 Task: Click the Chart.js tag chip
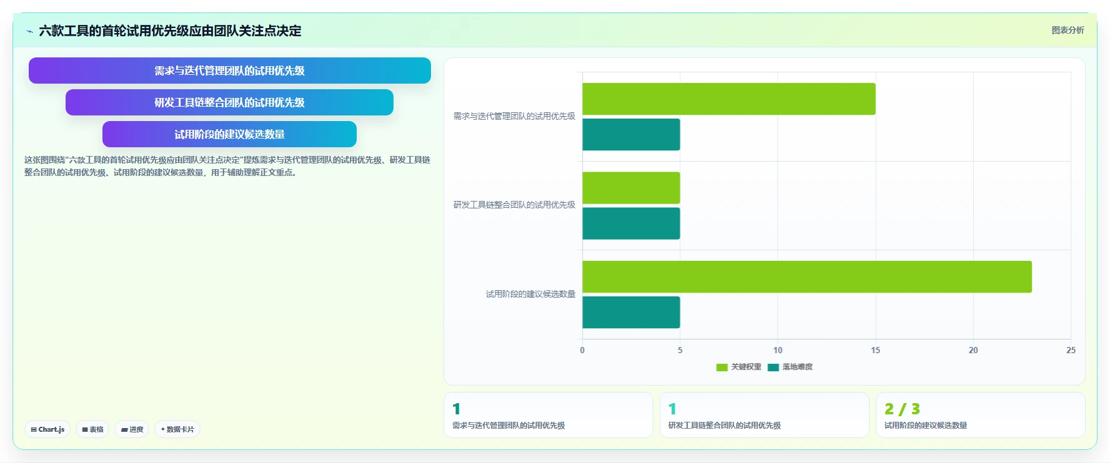[x=47, y=429]
